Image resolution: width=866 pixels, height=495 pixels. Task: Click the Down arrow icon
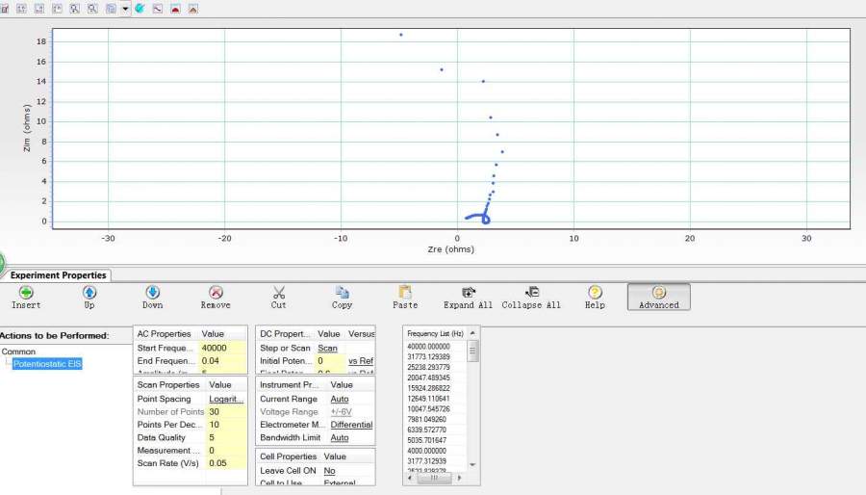click(152, 293)
